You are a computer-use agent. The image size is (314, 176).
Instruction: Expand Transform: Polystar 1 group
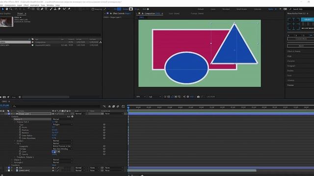tap(15, 157)
